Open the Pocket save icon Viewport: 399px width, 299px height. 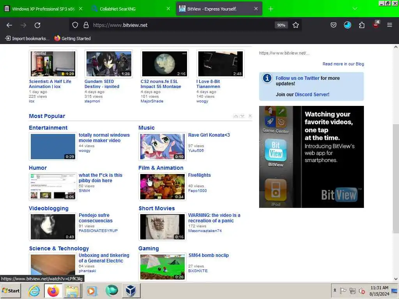(334, 25)
